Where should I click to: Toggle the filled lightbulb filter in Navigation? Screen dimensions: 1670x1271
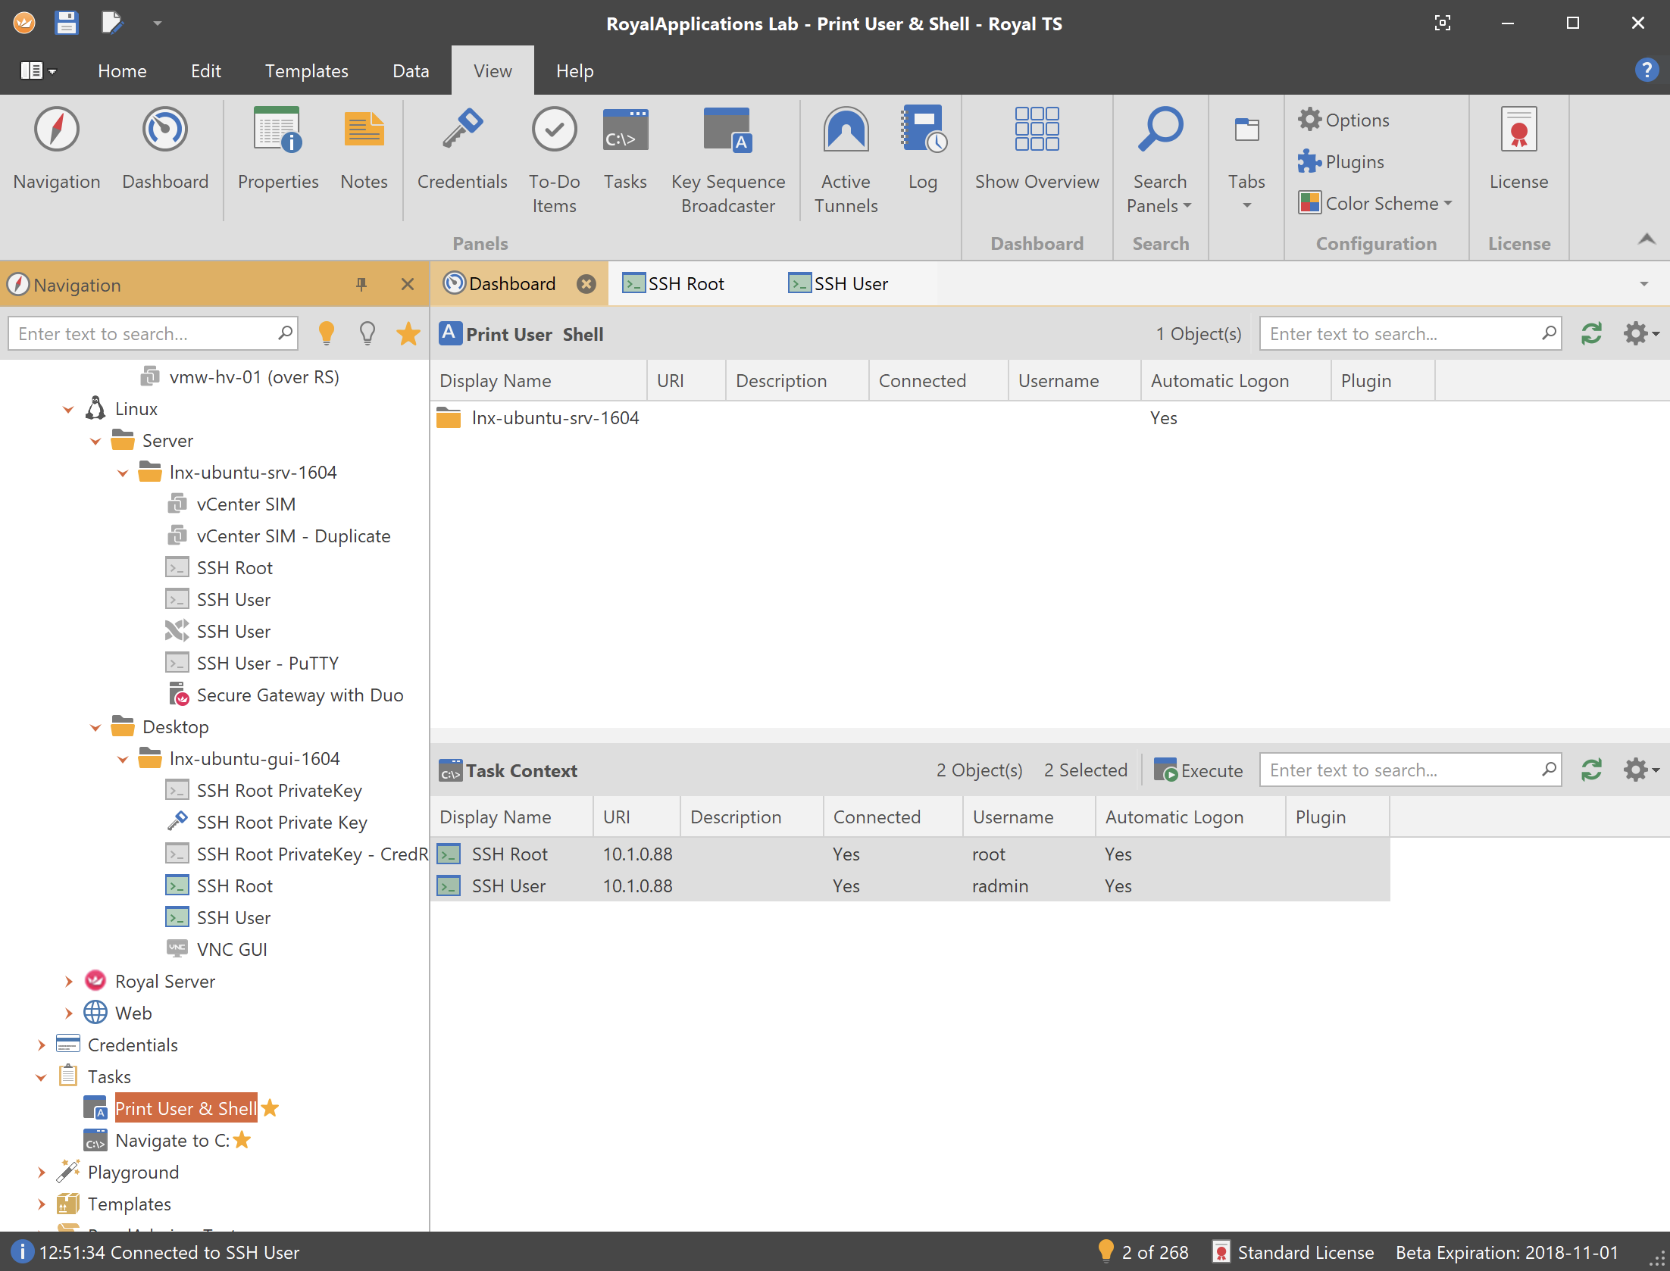coord(327,333)
